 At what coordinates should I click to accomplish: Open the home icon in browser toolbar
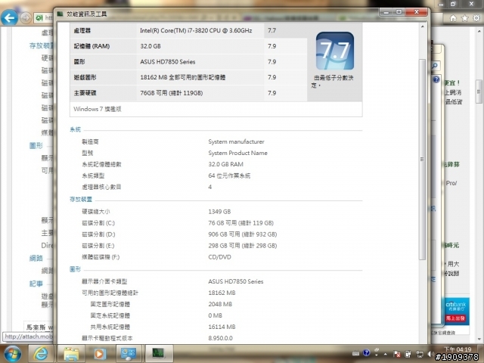tap(453, 18)
